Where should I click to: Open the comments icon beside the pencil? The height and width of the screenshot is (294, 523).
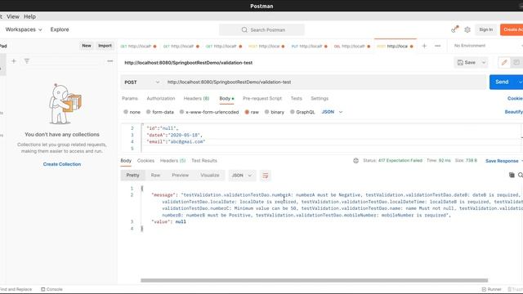pyautogui.click(x=516, y=62)
